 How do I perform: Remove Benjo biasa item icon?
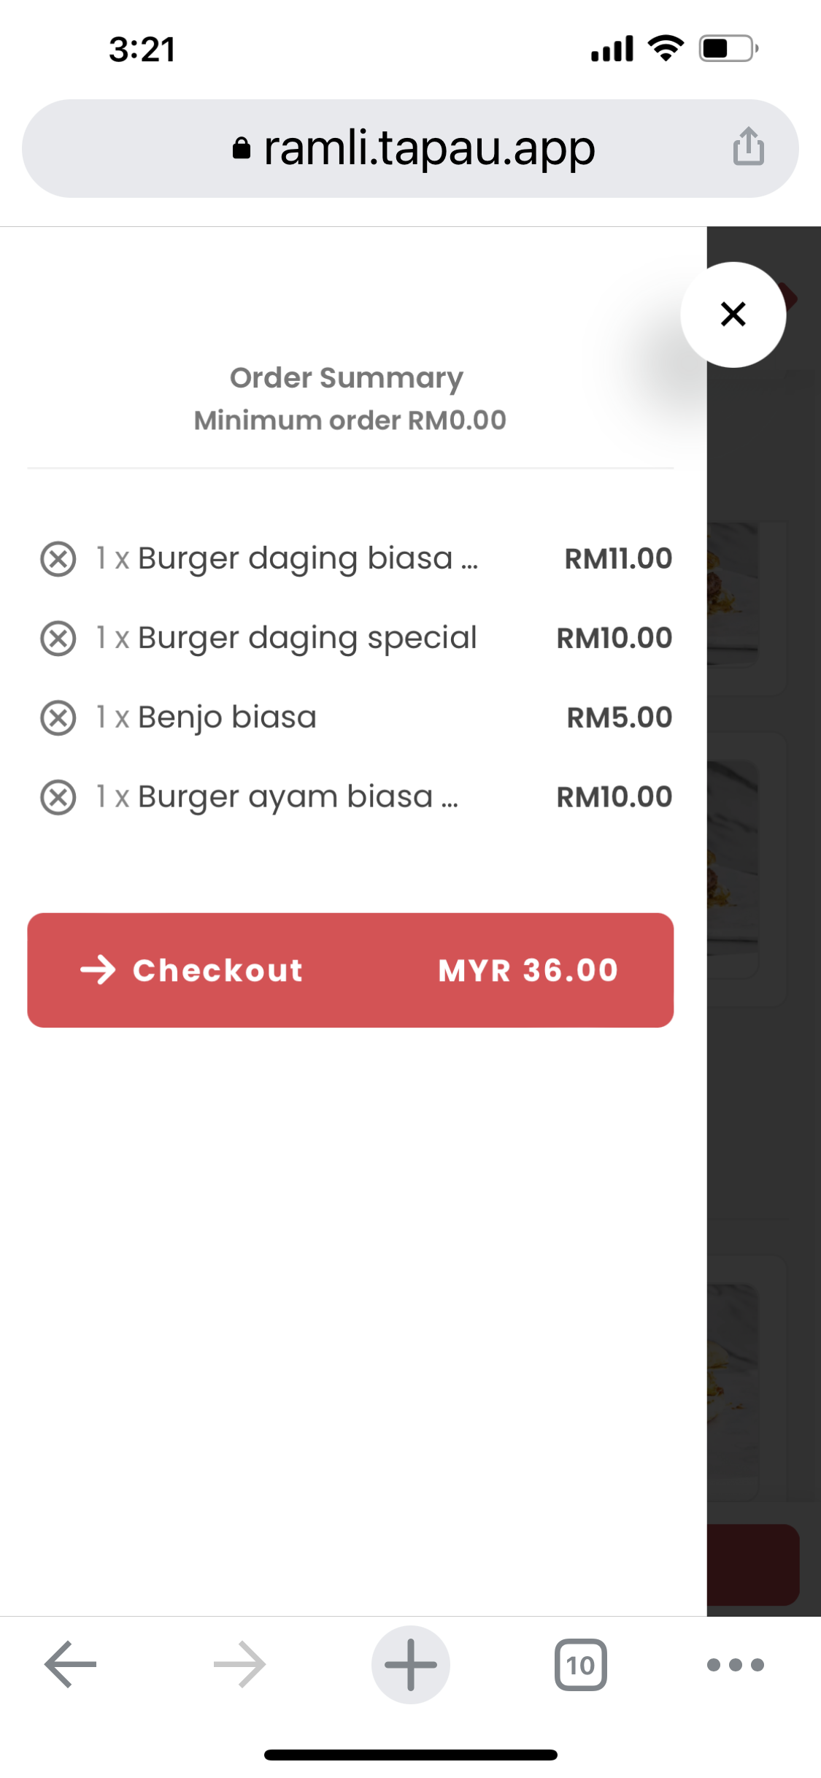point(58,718)
